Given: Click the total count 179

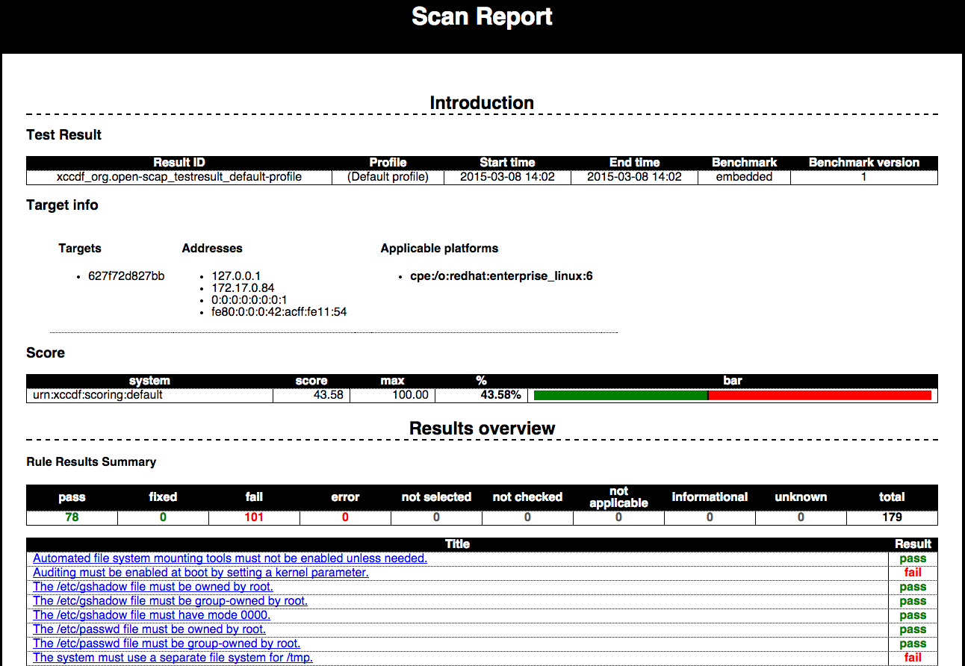Looking at the screenshot, I should pyautogui.click(x=892, y=517).
